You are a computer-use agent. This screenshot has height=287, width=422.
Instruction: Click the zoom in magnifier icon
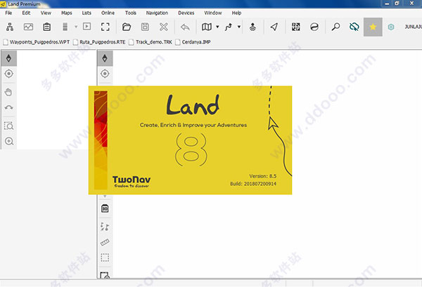tap(9, 141)
